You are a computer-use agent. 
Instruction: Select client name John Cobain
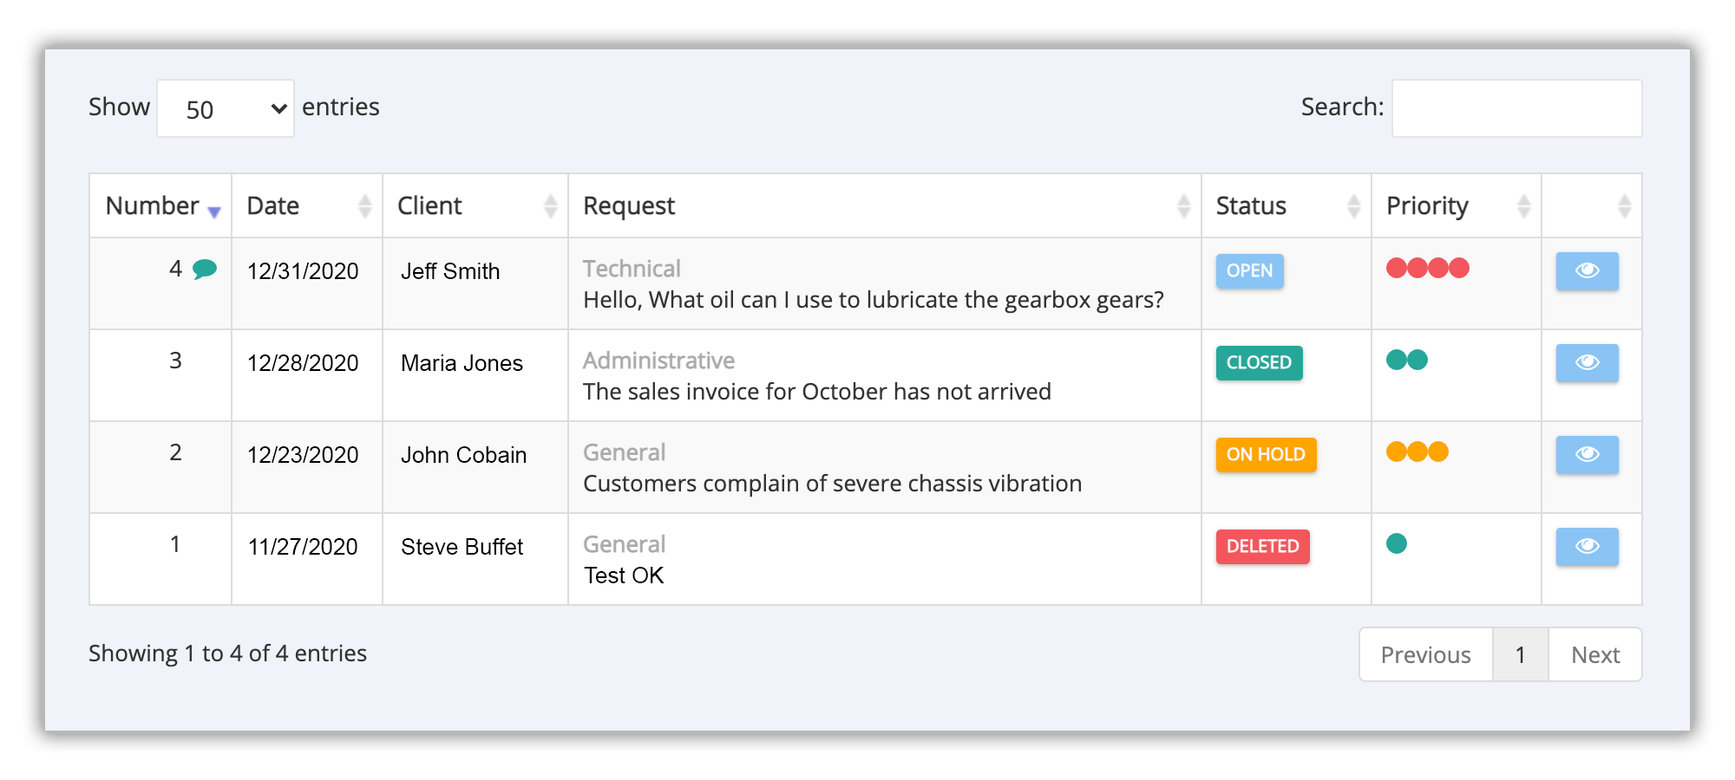coord(463,455)
